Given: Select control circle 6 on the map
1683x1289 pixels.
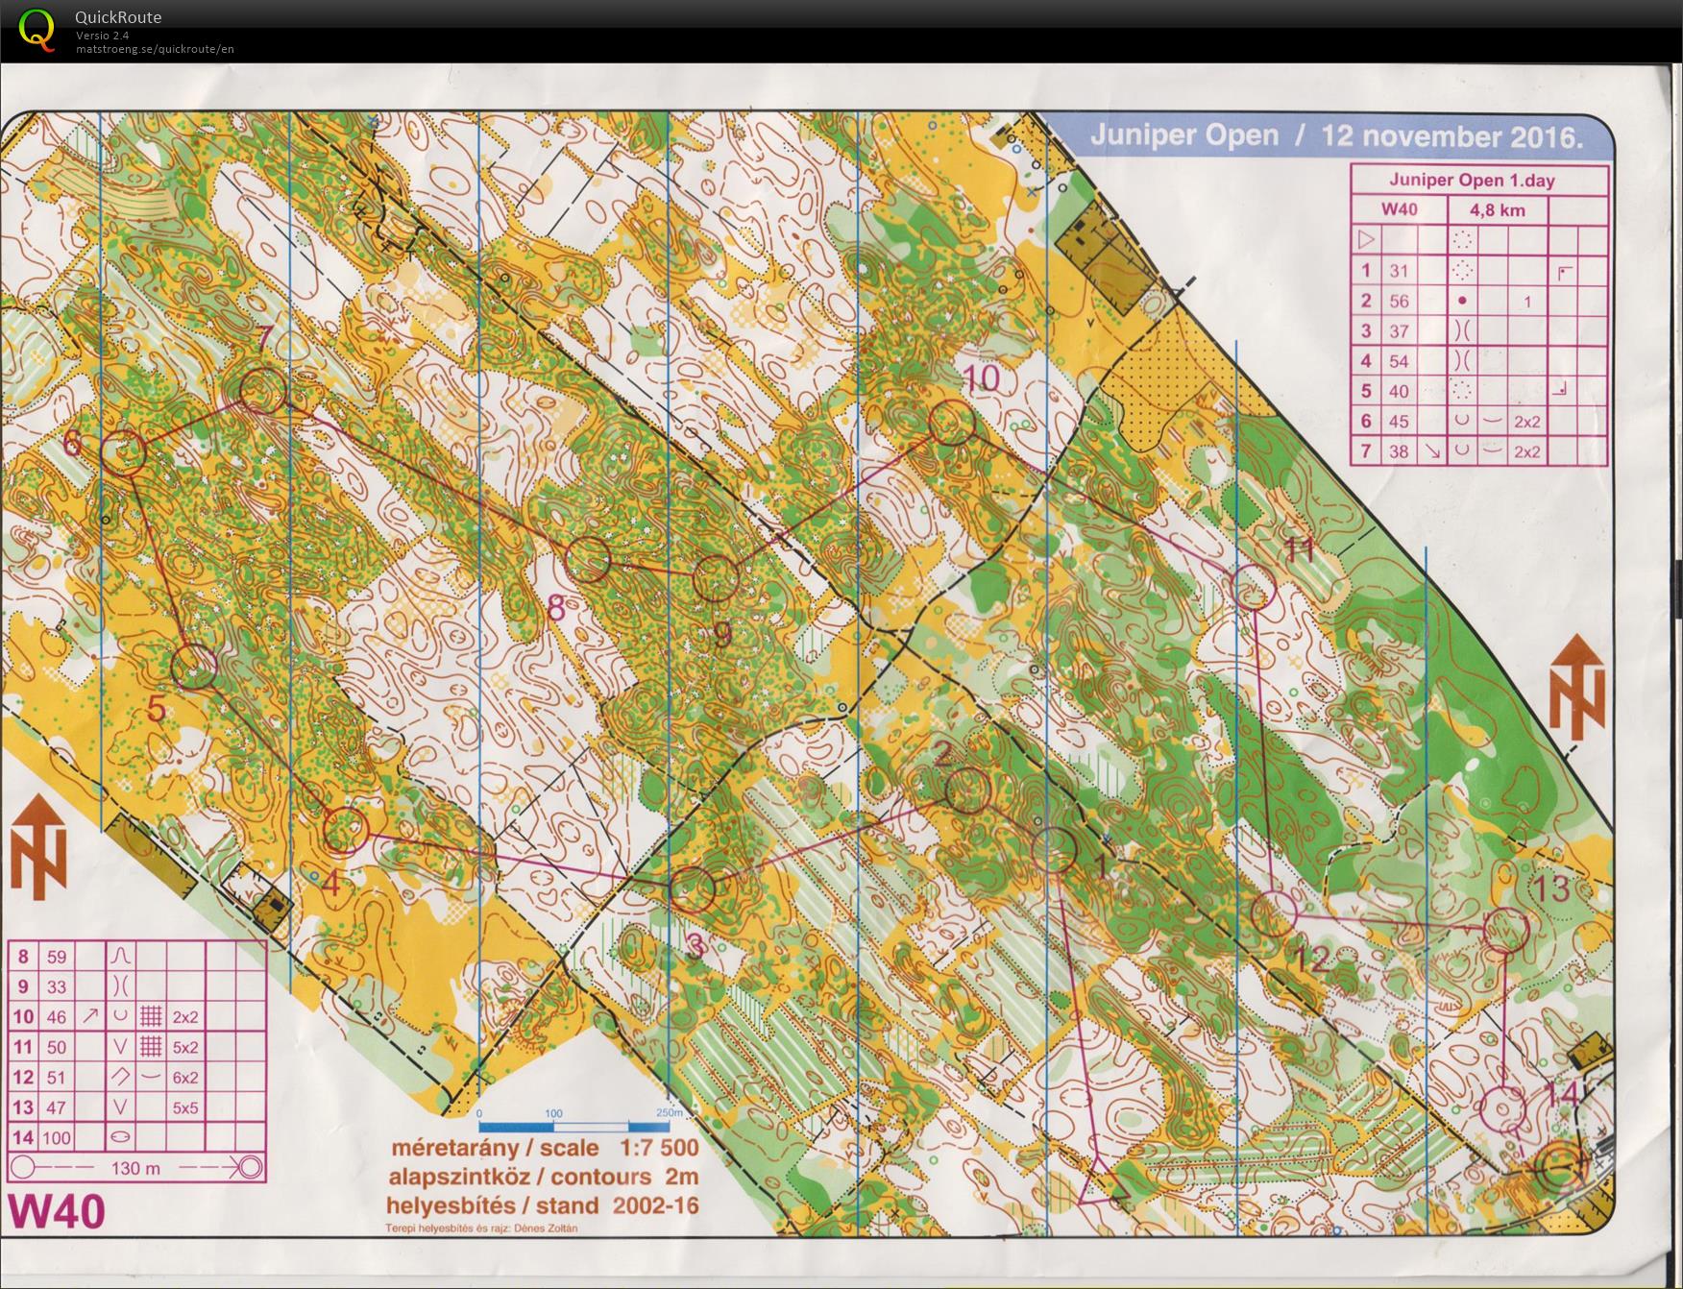Looking at the screenshot, I should (123, 452).
